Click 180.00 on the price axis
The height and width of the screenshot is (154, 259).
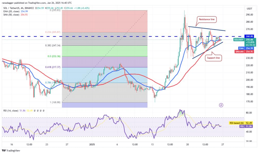tap(249, 94)
